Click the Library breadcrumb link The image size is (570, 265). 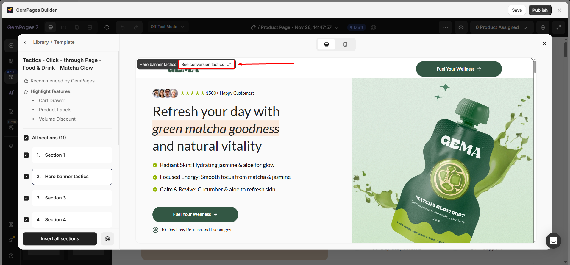[41, 42]
